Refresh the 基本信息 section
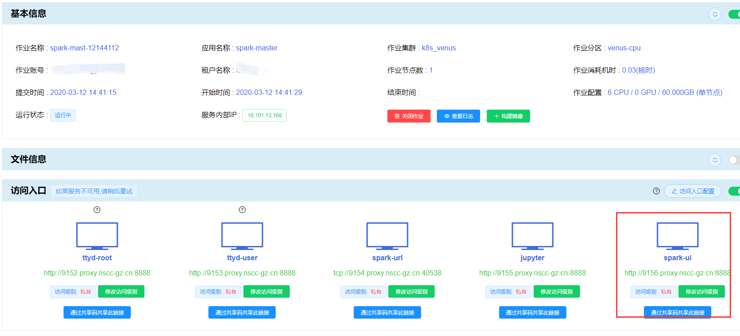 [715, 14]
